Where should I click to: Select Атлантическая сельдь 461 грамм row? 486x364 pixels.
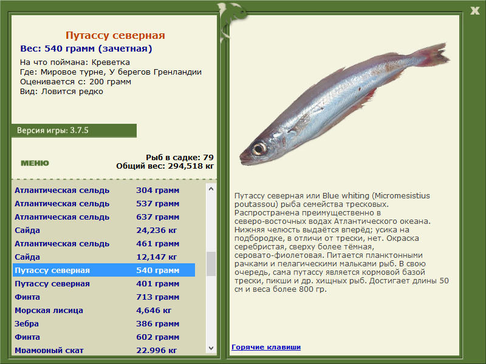pos(104,244)
